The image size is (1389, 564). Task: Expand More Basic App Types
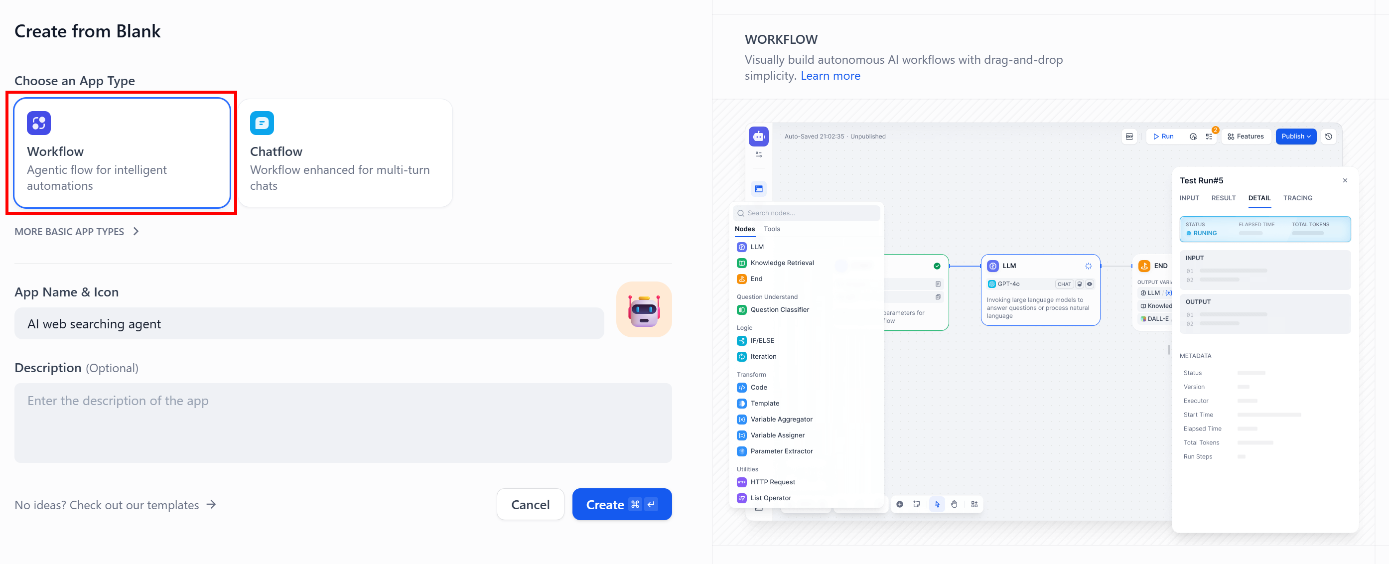(x=77, y=231)
